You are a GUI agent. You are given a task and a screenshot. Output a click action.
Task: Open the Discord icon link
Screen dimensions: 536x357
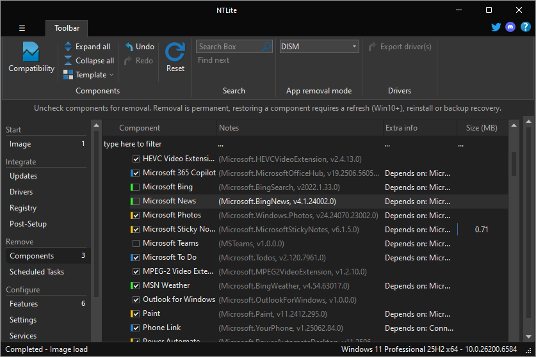pyautogui.click(x=510, y=28)
